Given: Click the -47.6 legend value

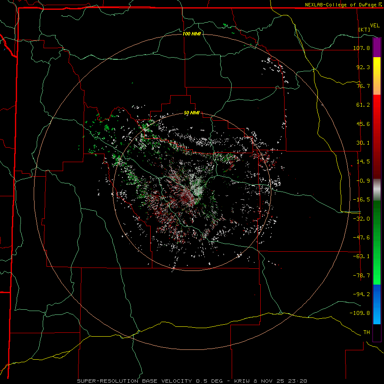Looking at the screenshot, I should click(x=361, y=238).
